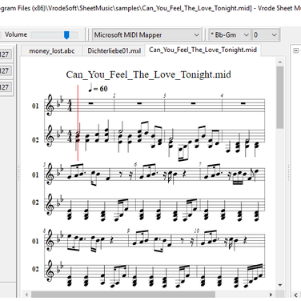Click the score's vertical scrollbar up arrow
The image size is (301, 301).
click(280, 62)
